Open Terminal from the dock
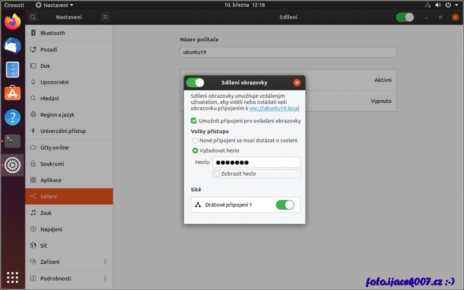The height and width of the screenshot is (290, 464). tap(12, 141)
